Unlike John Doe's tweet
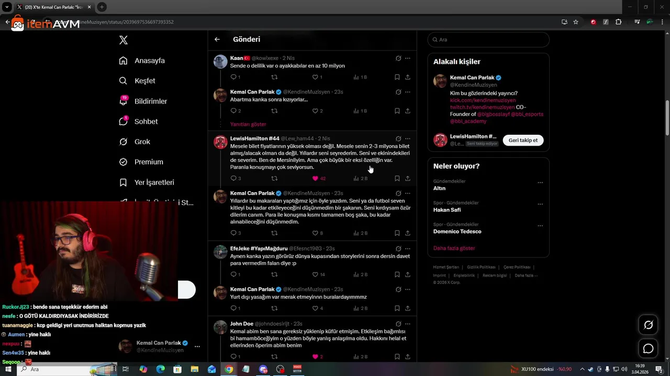Screen dimensions: 670x376 pos(315,357)
